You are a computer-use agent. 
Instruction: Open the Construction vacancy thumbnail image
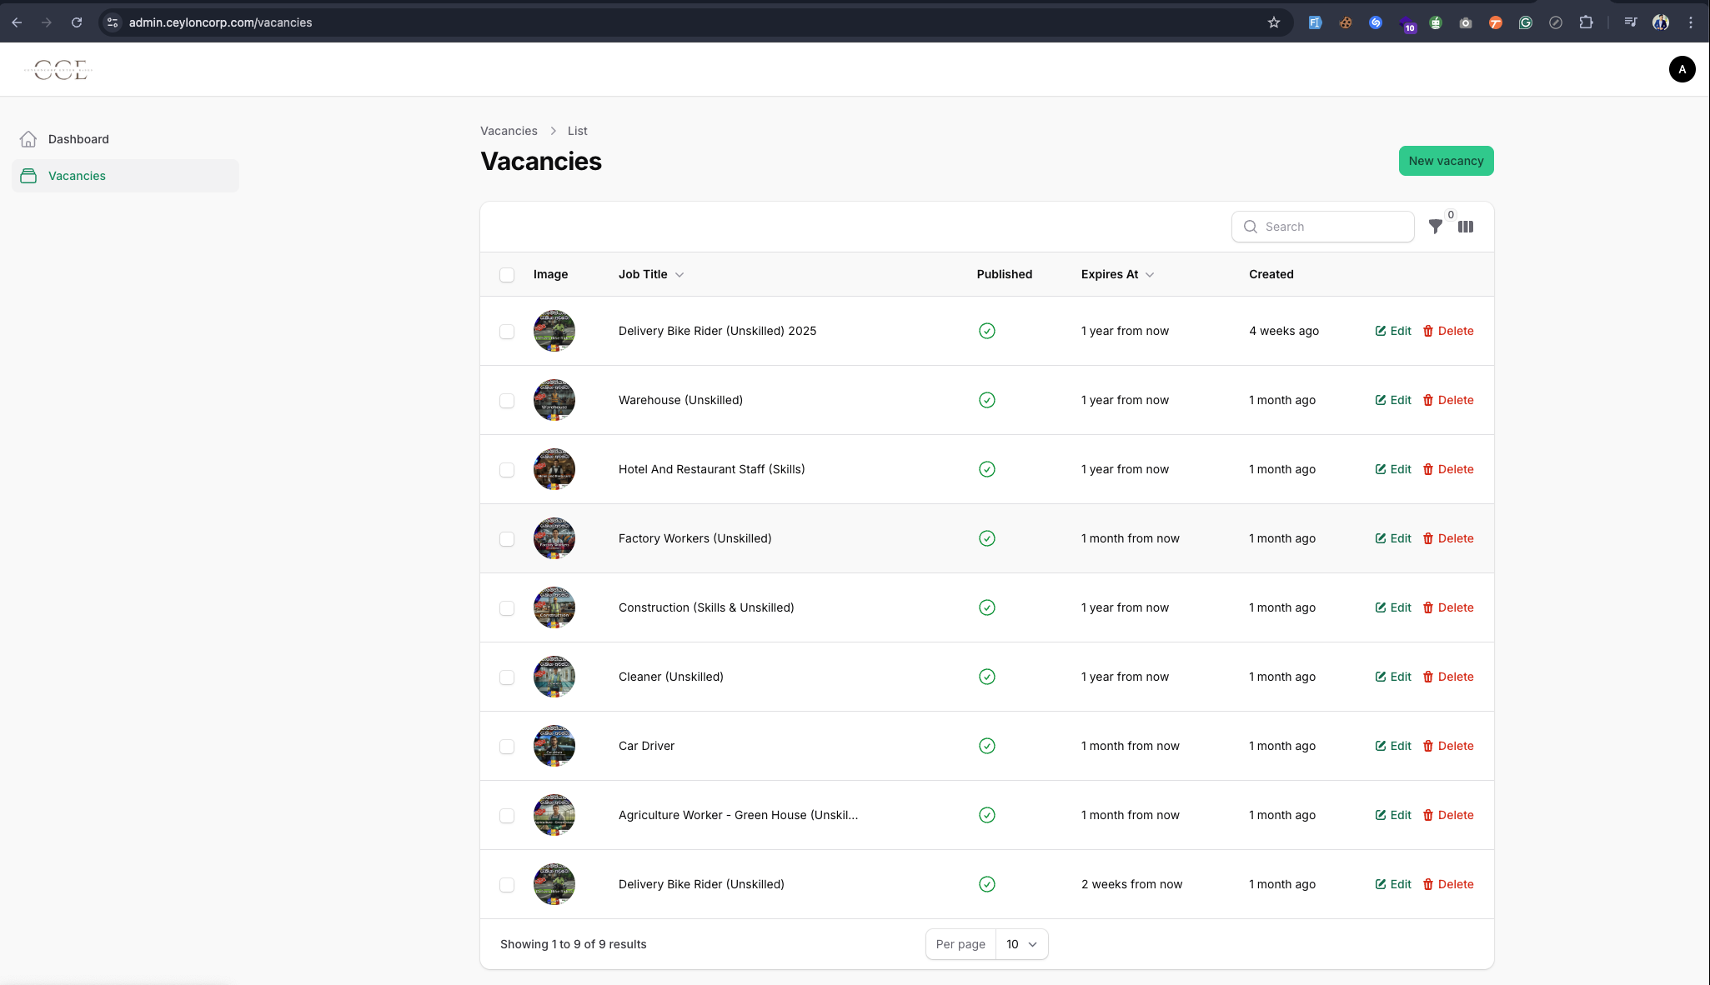coord(554,607)
